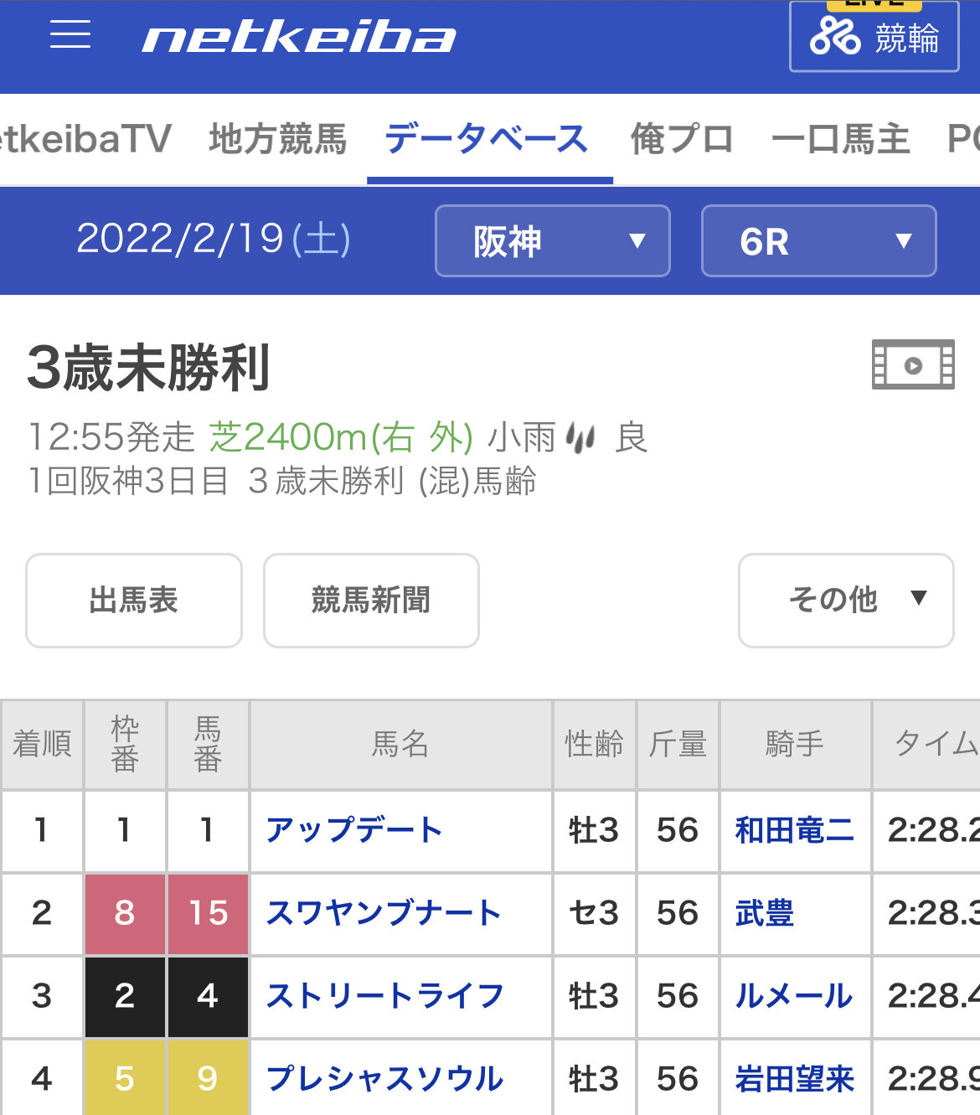The width and height of the screenshot is (980, 1115).
Task: Open horse アップデート page
Action: pos(353,830)
